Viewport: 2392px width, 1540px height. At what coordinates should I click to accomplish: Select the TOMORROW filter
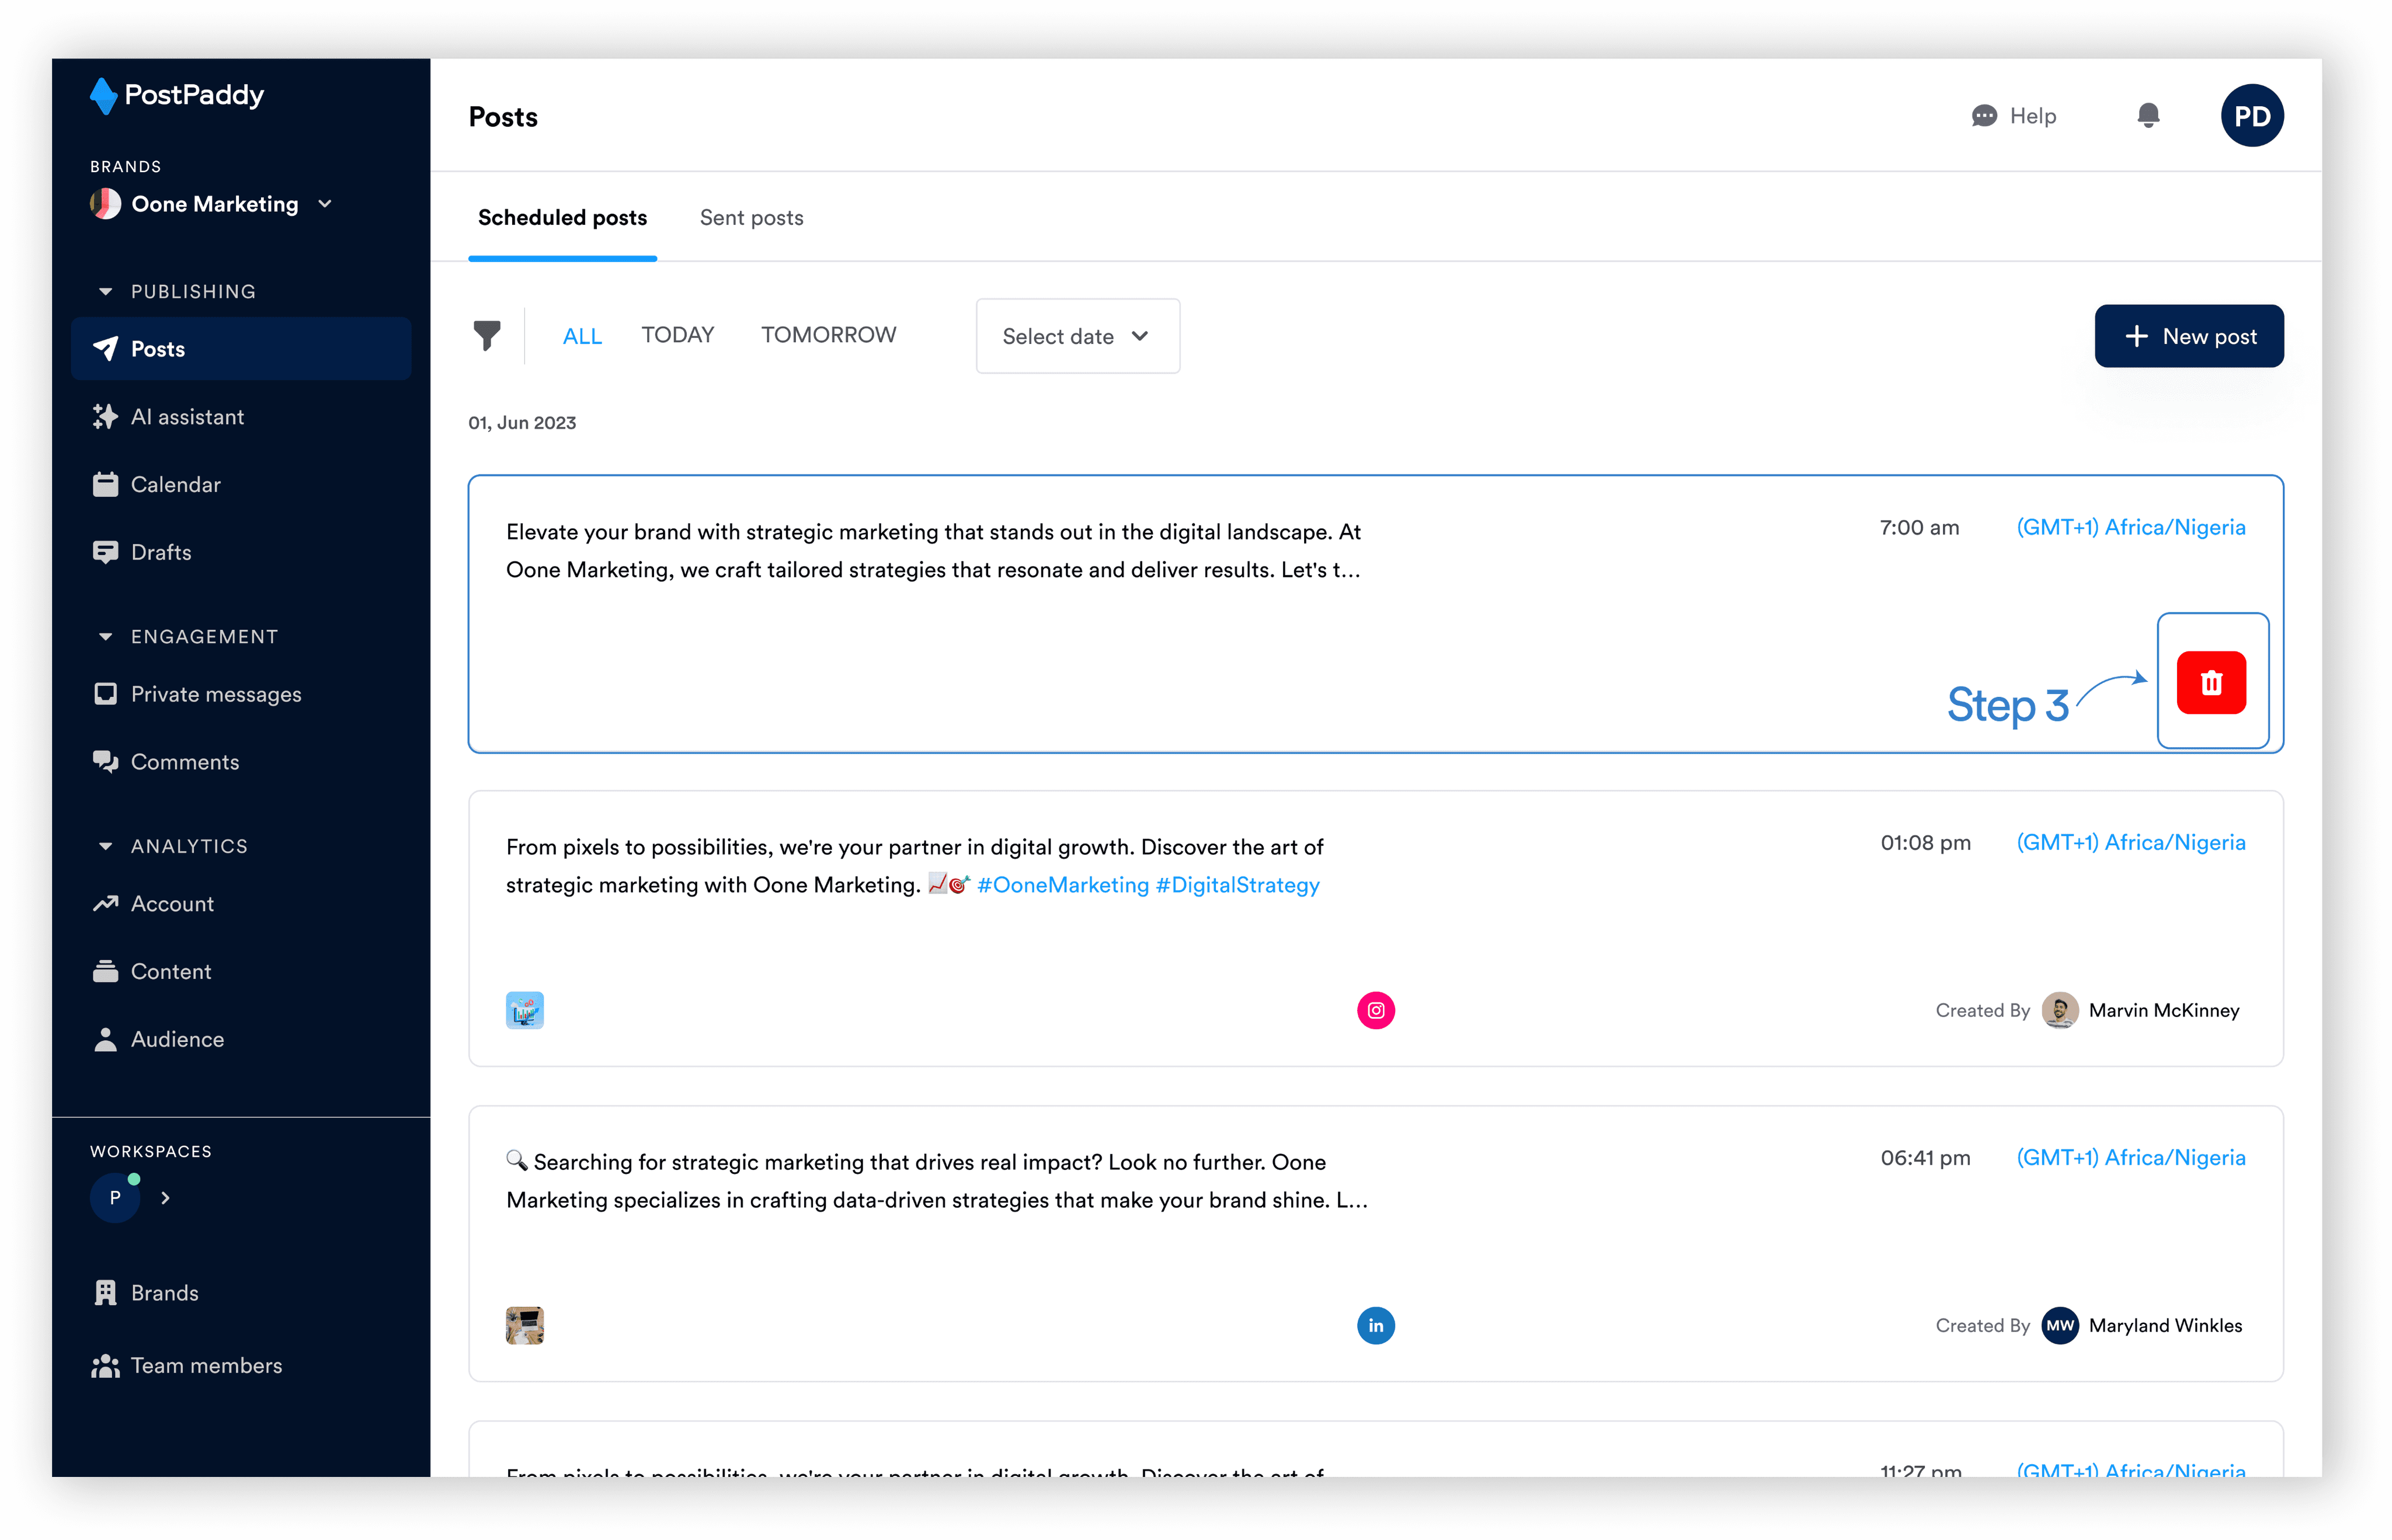[x=828, y=335]
